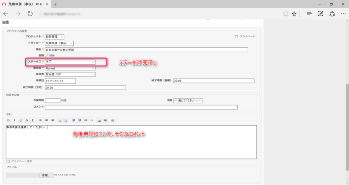Click the 作業時間 hours field
Image resolution: width=349 pixels, height=185 pixels.
tap(52, 101)
